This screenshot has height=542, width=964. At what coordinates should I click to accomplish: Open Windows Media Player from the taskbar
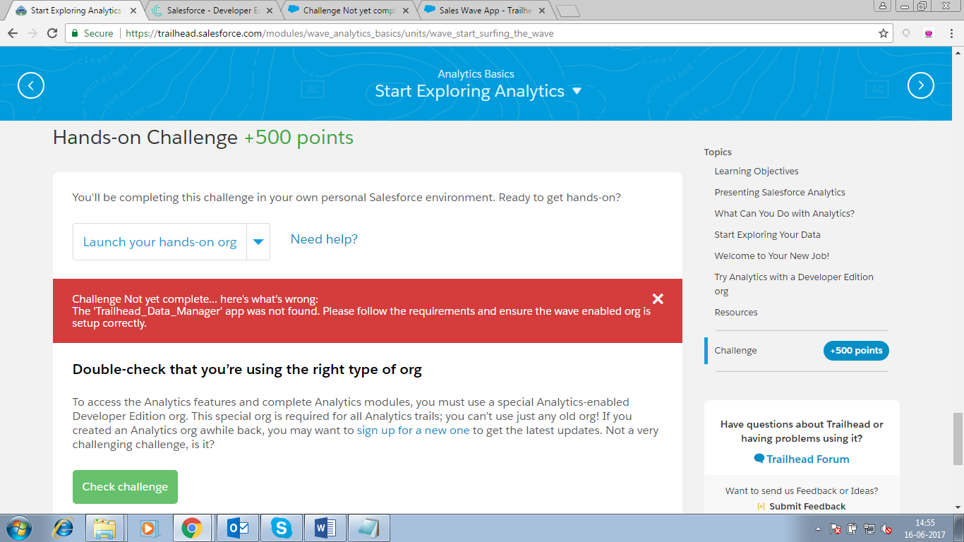click(x=149, y=528)
